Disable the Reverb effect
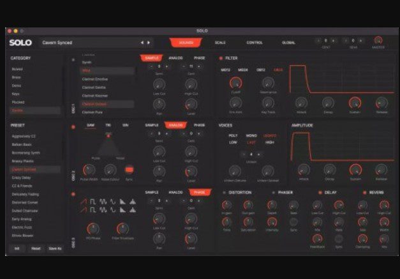 click(364, 192)
